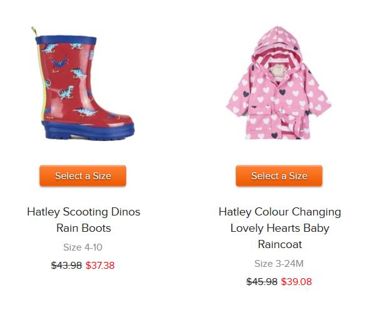The image size is (372, 322).
Task: Open the red dinosaur rain boot image
Action: point(83,83)
